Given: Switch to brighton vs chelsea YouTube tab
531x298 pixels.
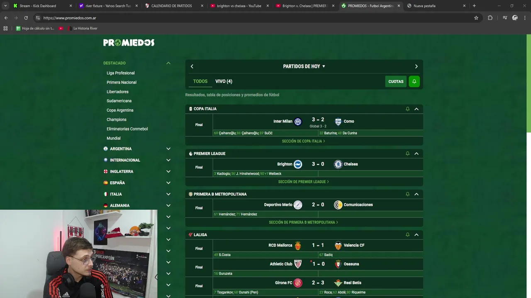Looking at the screenshot, I should coord(239,6).
